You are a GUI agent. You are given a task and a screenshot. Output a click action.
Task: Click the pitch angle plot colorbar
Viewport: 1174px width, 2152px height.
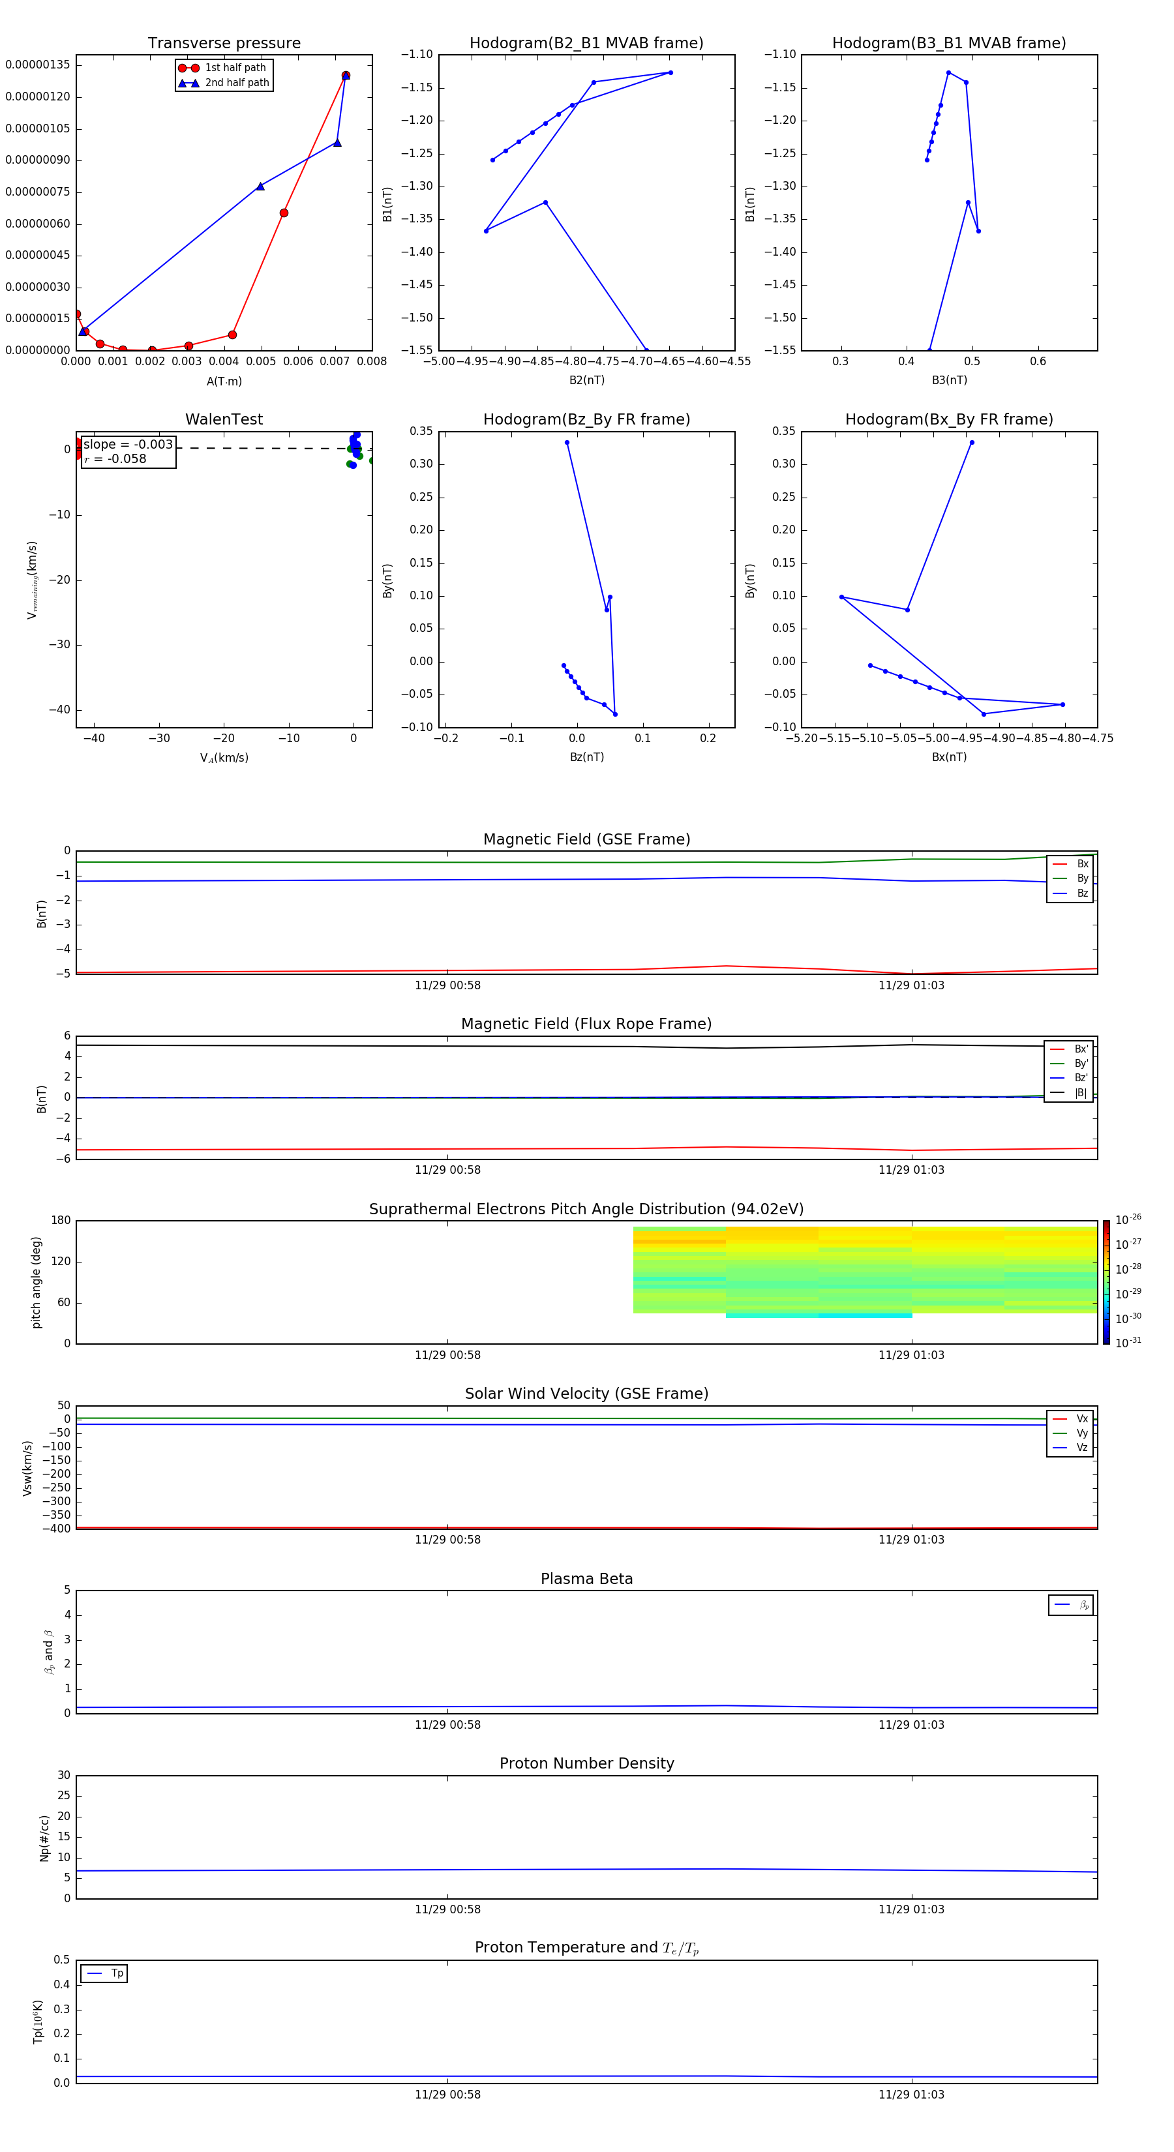[x=1106, y=1282]
